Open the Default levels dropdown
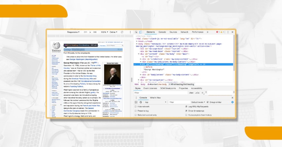 [x=198, y=102]
